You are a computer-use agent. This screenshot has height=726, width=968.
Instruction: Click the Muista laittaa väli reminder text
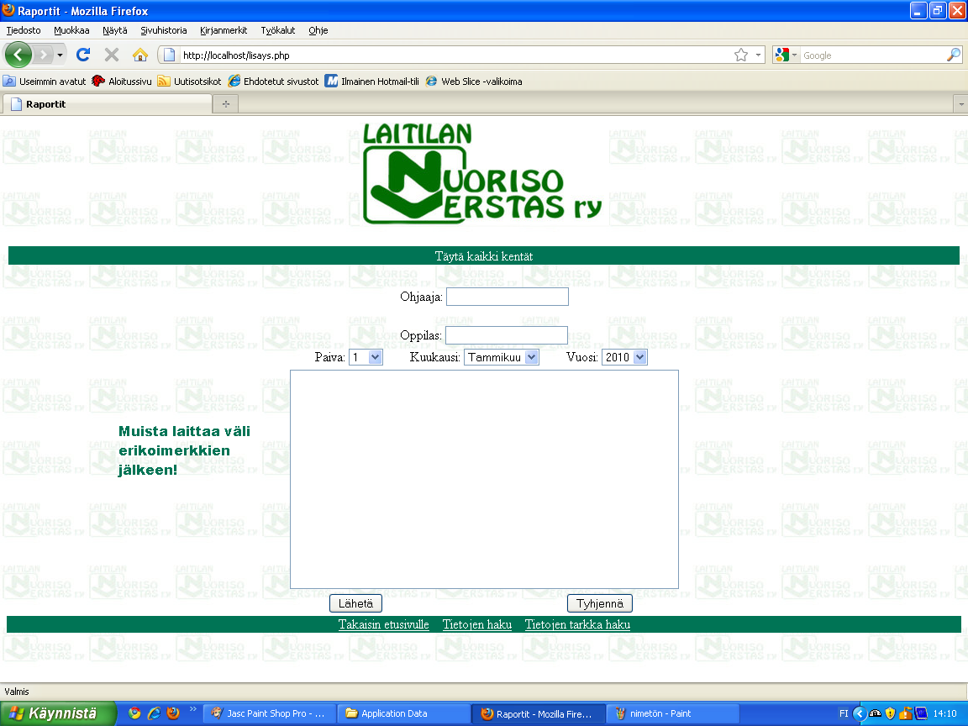pos(184,450)
